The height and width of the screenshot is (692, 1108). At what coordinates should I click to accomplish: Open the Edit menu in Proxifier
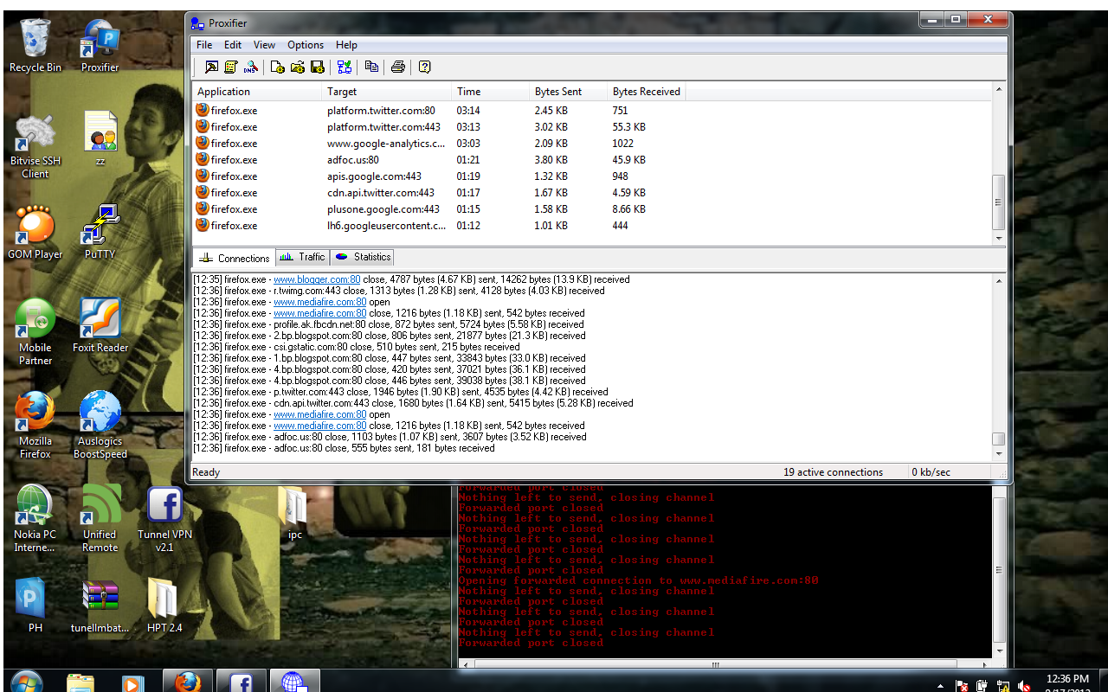click(x=233, y=45)
